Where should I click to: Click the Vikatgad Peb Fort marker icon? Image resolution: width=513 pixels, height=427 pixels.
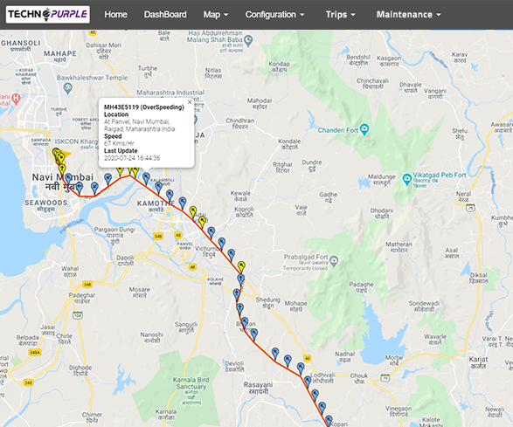click(x=406, y=179)
